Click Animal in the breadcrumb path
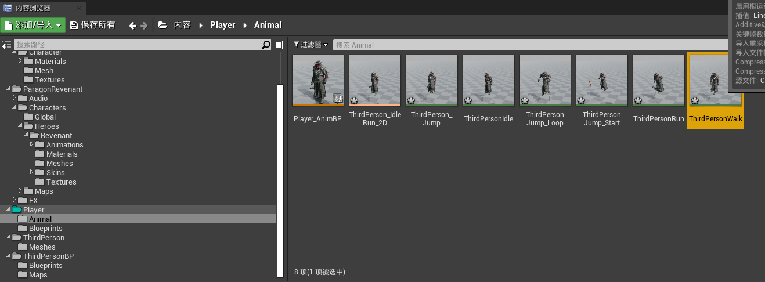This screenshot has height=282, width=765. click(268, 25)
